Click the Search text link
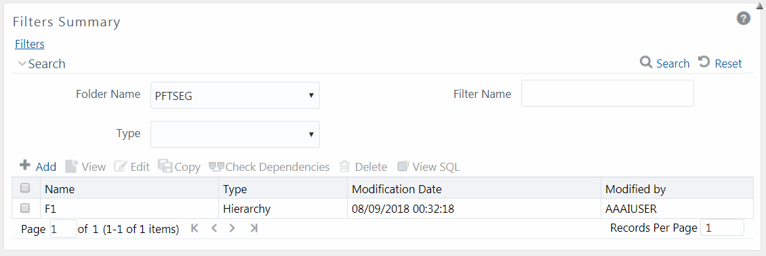Screen dimensions: 766x256 (x=672, y=63)
